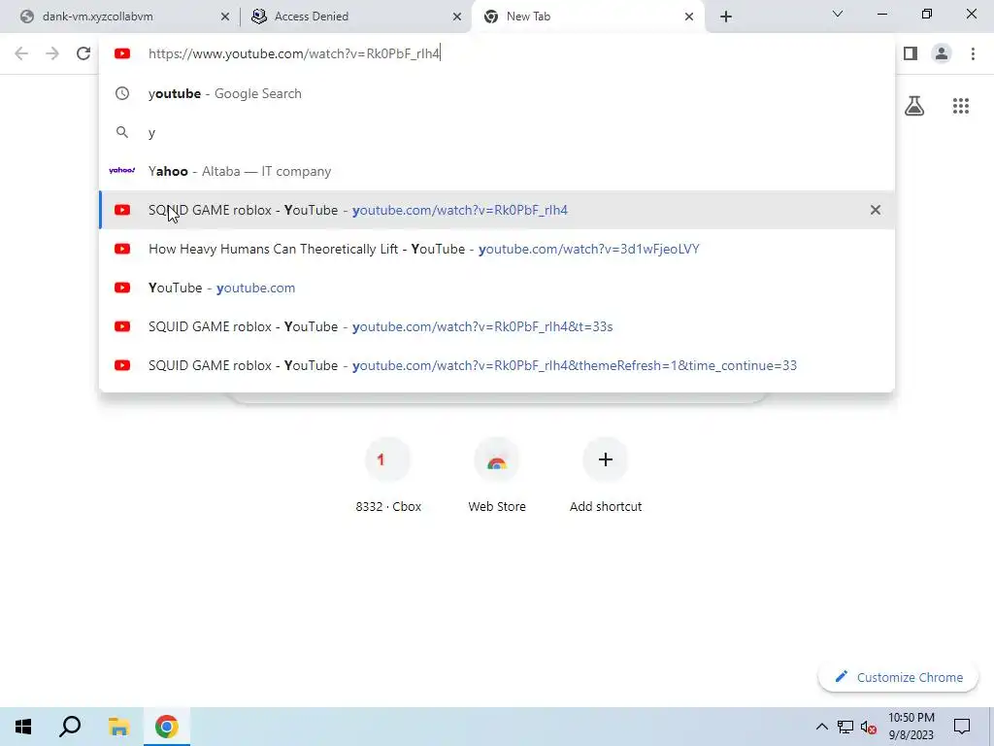Open SQUID GAME suggestion with themeRefresh=1
Screen dimensions: 994x746
(x=497, y=365)
